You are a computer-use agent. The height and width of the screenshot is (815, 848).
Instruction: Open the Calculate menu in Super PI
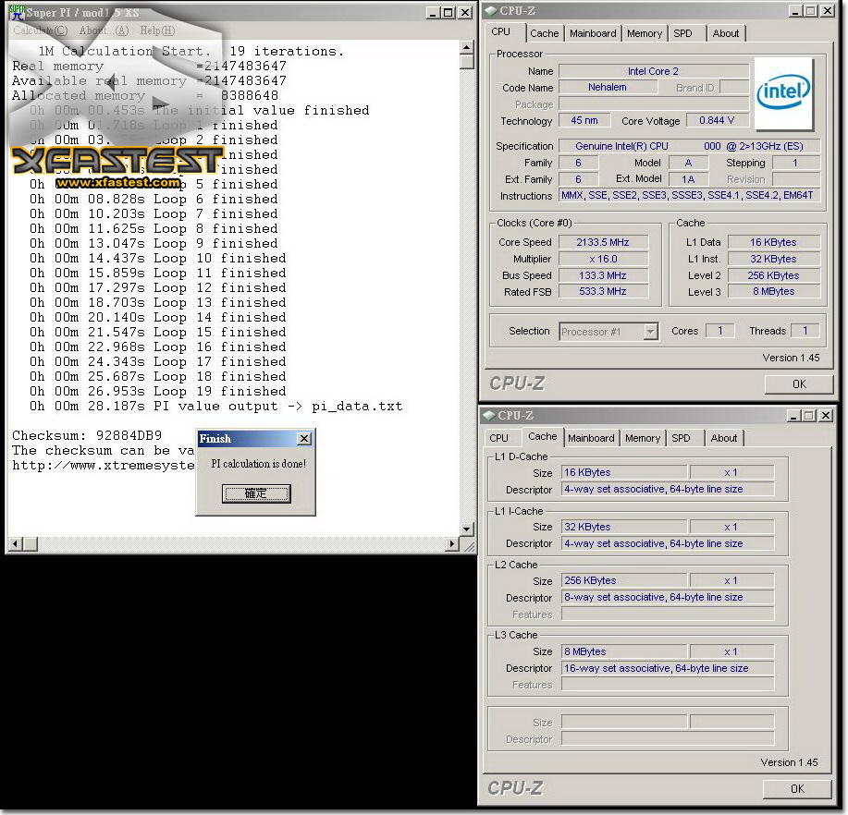(x=40, y=30)
